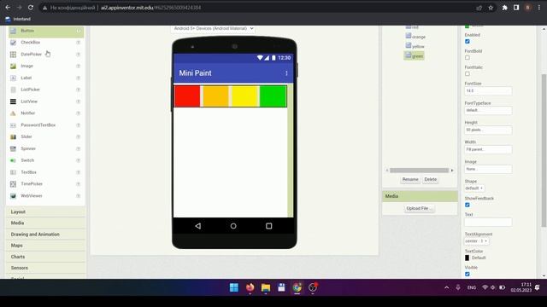Tap the green color button on phone
The height and width of the screenshot is (307, 547).
point(273,96)
